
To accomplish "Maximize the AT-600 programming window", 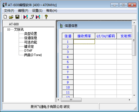I will pyautogui.click(x=123, y=5).
